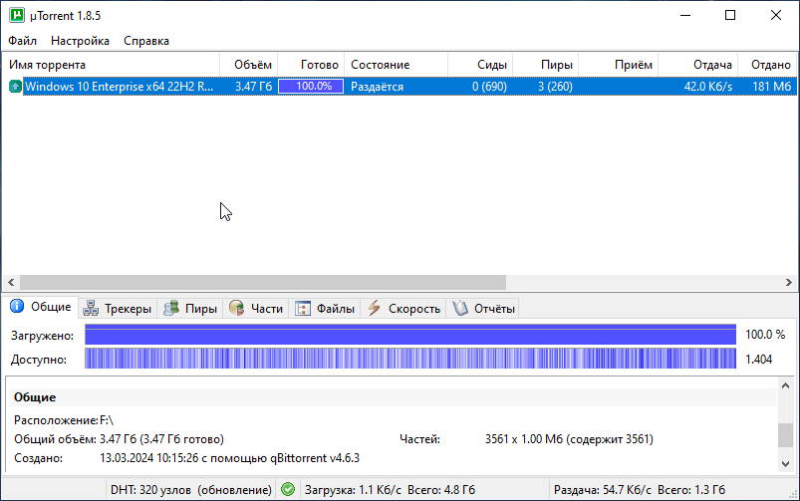This screenshot has height=501, width=800.
Task: Click the DHT nodes status bar section
Action: [x=190, y=490]
